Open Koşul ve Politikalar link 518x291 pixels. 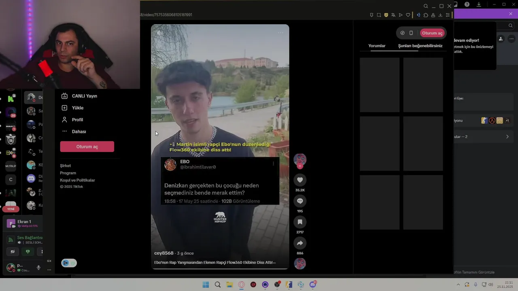point(77,180)
